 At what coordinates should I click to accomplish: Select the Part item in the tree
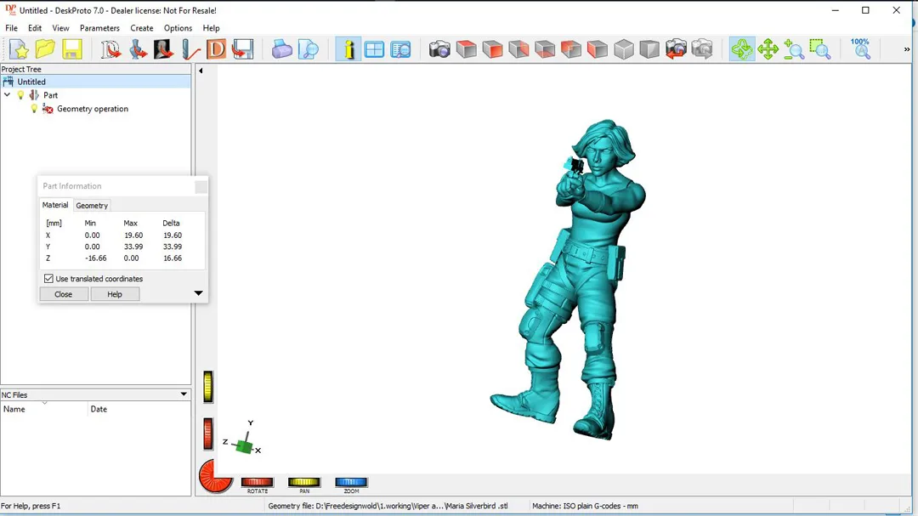point(50,95)
